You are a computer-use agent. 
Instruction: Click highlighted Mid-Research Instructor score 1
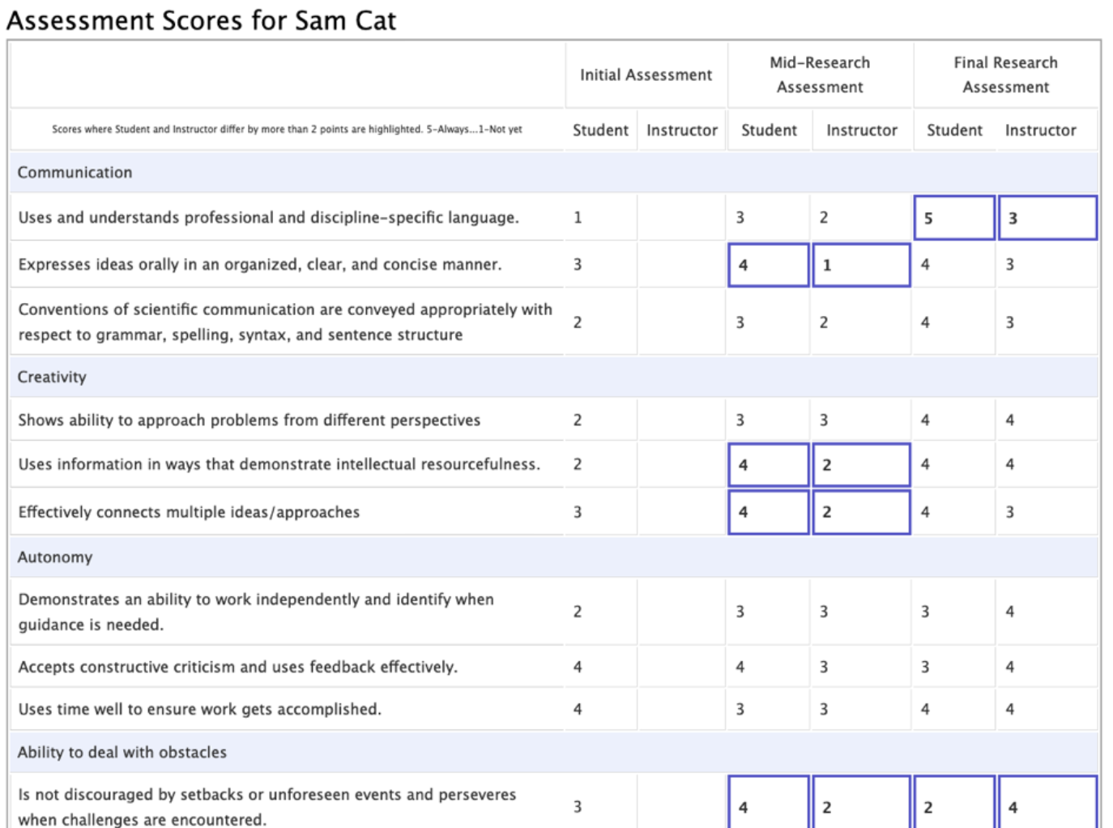click(x=860, y=265)
